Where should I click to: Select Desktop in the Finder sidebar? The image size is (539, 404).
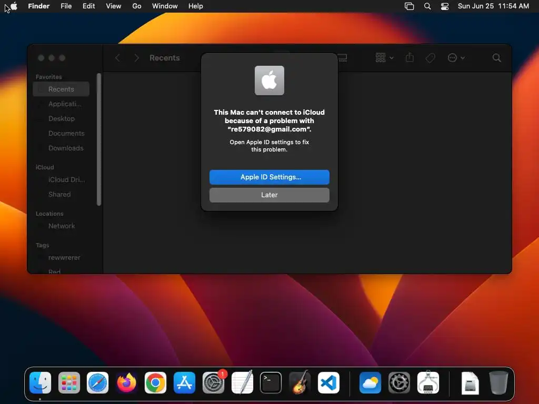coord(61,118)
